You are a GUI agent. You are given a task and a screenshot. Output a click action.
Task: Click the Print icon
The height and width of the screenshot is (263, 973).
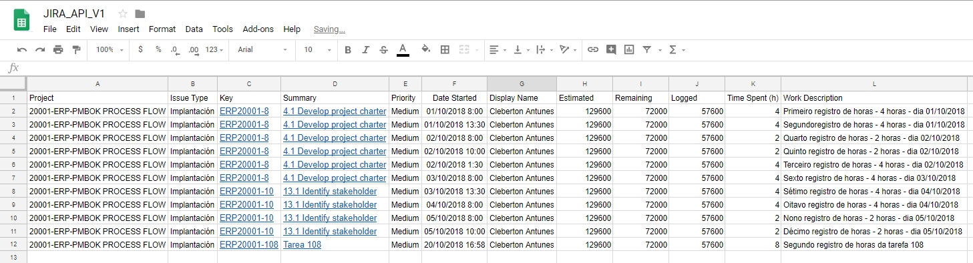tap(58, 49)
